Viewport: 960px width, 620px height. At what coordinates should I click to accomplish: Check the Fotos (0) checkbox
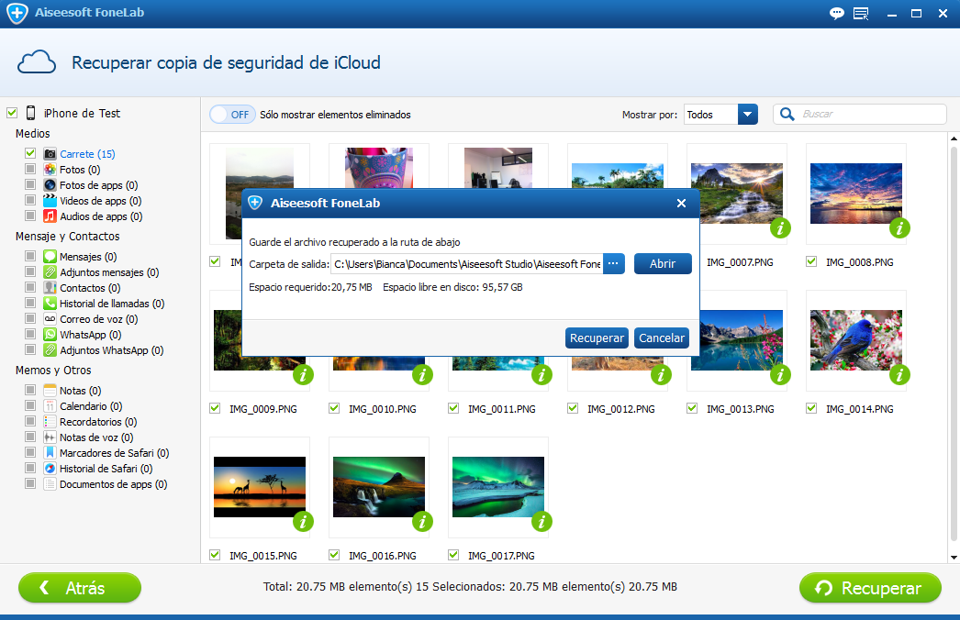[30, 169]
